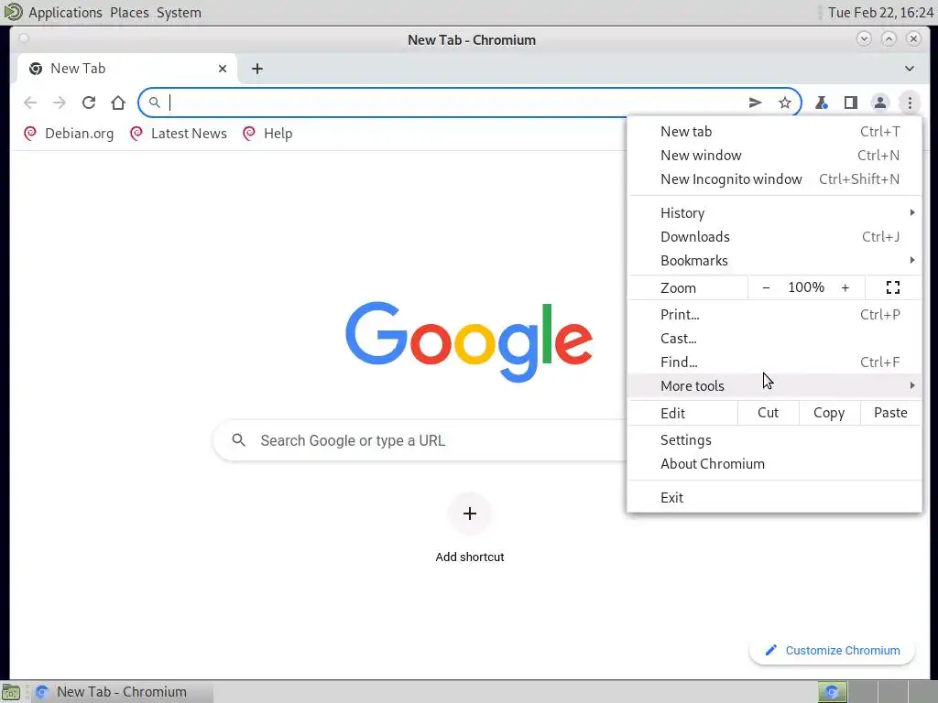Open Downloads from the menu
The image size is (938, 703).
click(x=775, y=237)
